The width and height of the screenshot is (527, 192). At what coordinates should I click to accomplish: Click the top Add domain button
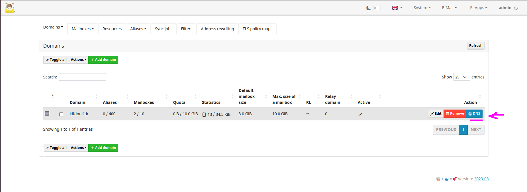103,60
